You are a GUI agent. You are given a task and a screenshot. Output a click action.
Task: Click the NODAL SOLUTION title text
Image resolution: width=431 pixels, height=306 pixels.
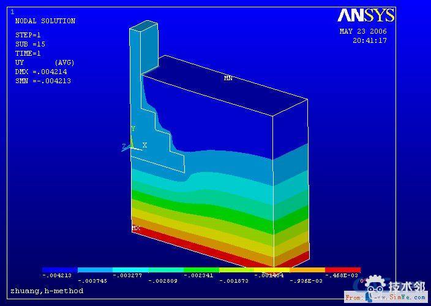tap(45, 21)
